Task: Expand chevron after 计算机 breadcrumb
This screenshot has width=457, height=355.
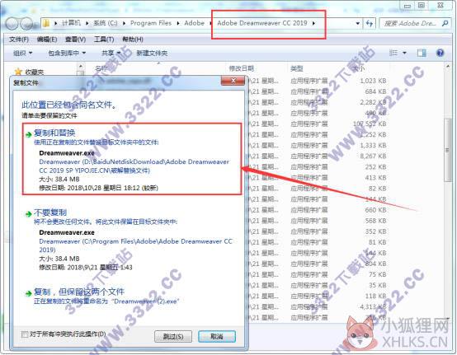Action: (87, 23)
